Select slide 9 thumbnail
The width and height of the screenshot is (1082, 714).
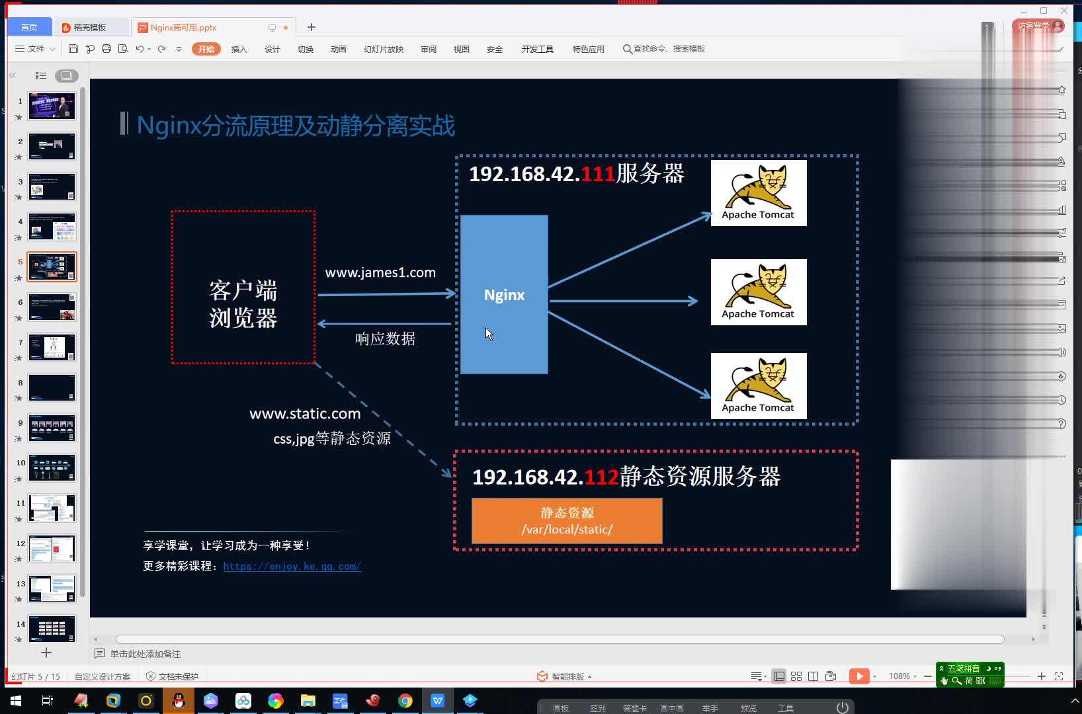(52, 428)
